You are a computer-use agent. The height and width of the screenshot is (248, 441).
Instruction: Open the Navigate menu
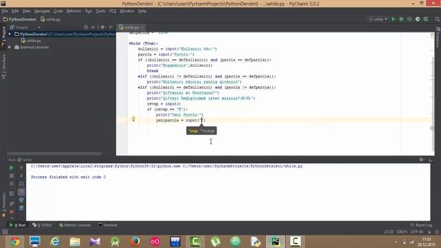click(42, 11)
